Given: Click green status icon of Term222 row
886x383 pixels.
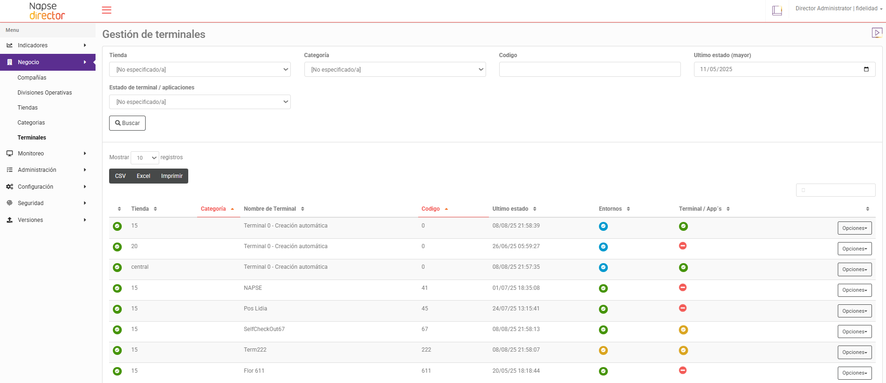Looking at the screenshot, I should (x=118, y=350).
